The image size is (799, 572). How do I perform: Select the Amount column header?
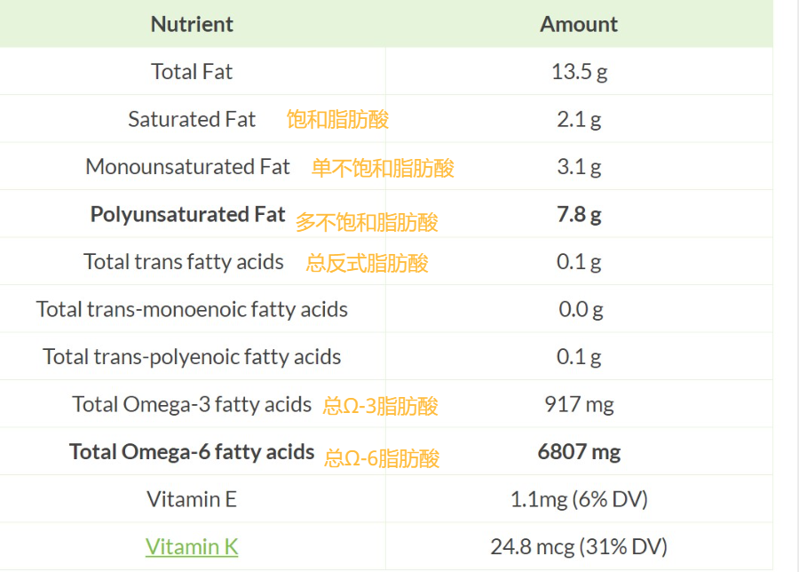tap(579, 24)
